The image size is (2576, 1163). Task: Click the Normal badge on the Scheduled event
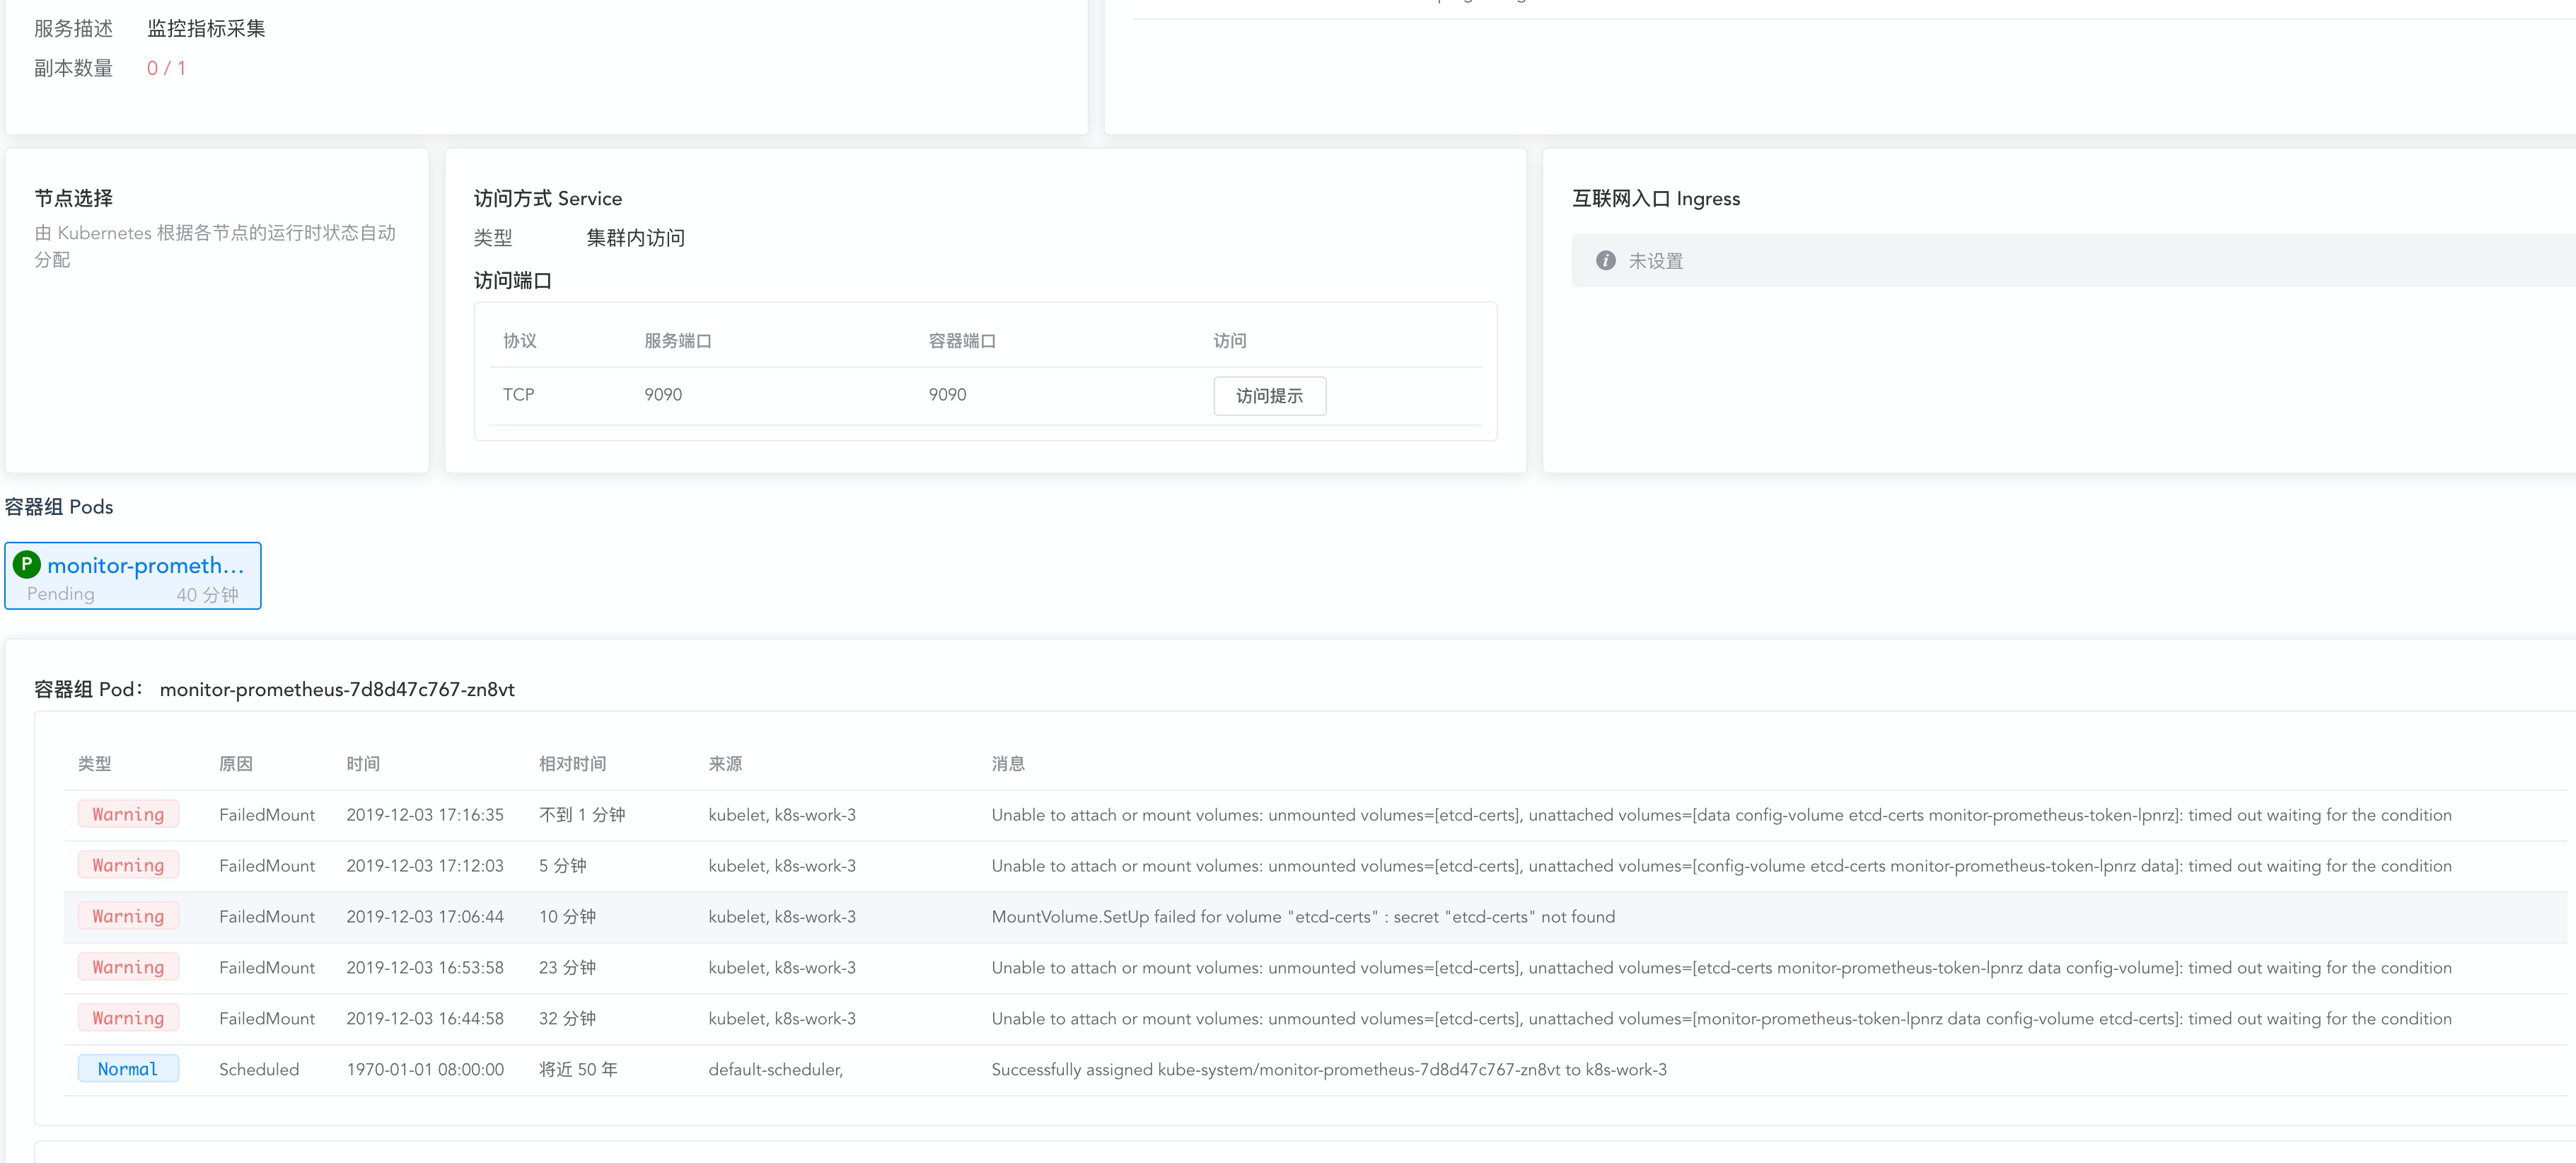coord(128,1068)
